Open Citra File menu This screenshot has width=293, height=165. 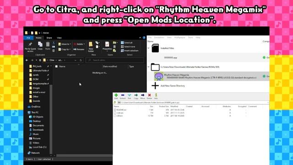[150, 38]
